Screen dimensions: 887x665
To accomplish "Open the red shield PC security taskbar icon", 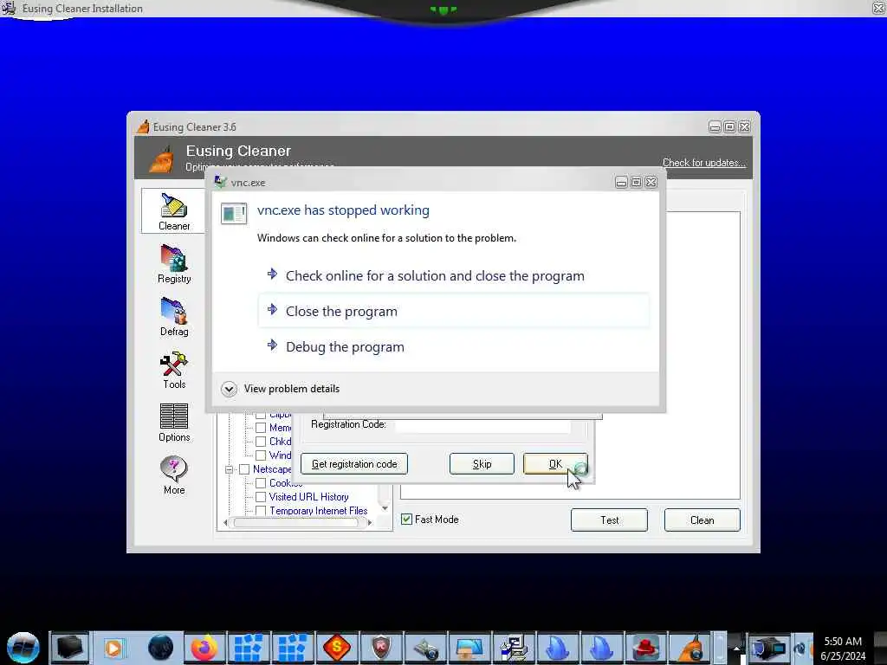I will (381, 648).
